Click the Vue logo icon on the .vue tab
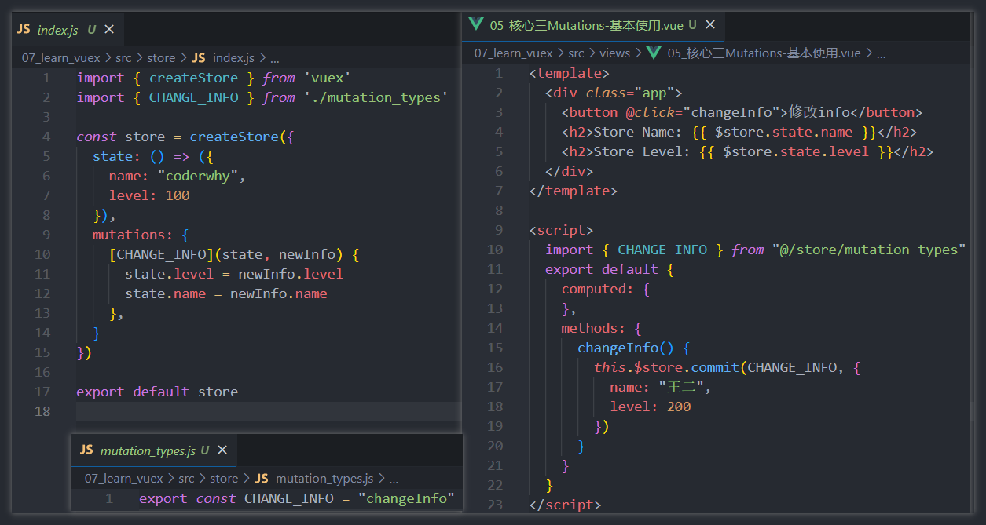The width and height of the screenshot is (986, 525). pos(475,25)
